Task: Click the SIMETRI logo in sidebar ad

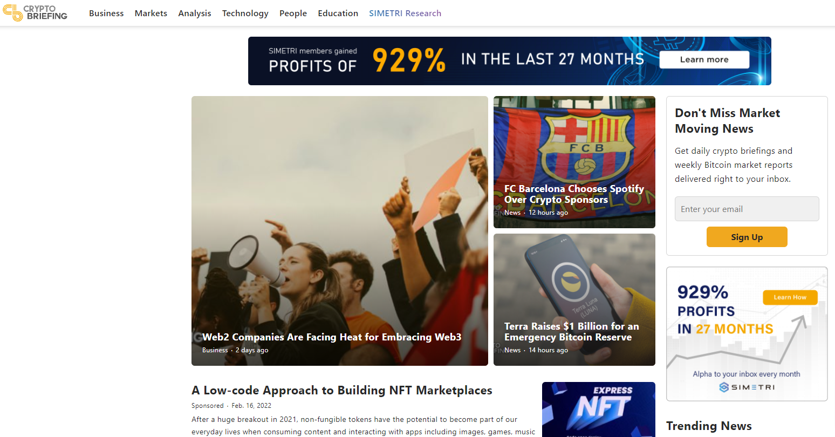Action: (x=747, y=387)
